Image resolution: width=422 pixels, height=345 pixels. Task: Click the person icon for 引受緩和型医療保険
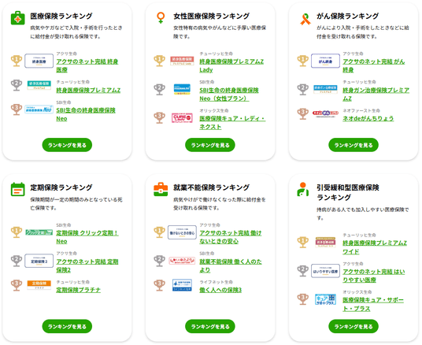303,189
